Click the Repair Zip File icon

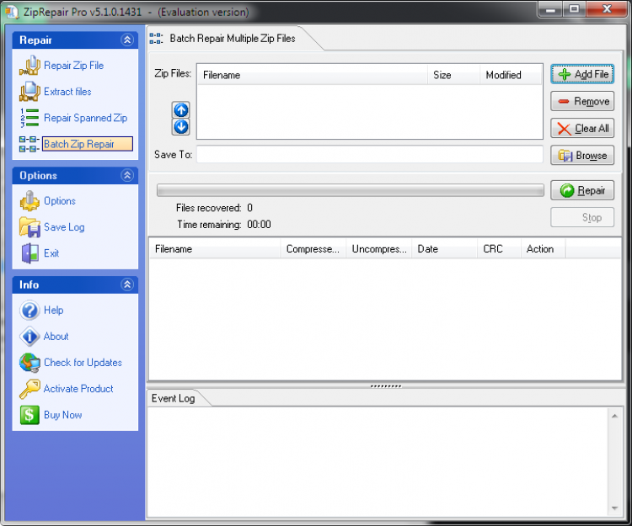29,66
